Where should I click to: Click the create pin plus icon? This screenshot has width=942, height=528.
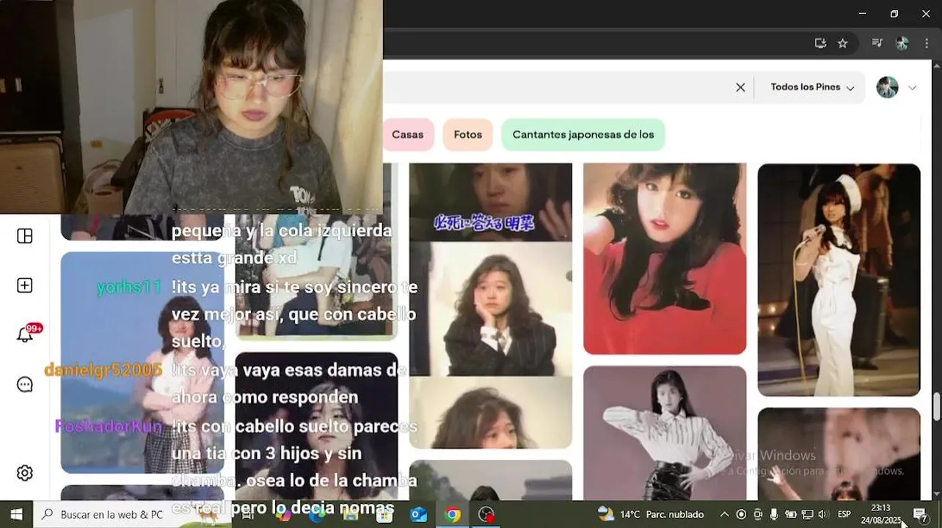point(25,285)
